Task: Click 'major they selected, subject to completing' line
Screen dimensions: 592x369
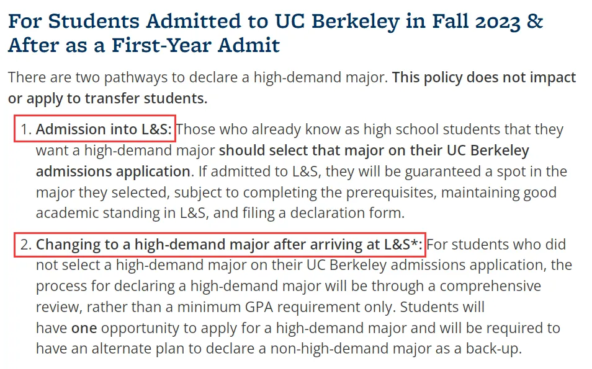Action: click(296, 193)
